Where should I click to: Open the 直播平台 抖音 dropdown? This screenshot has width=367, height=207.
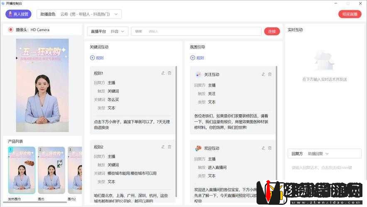(x=108, y=31)
